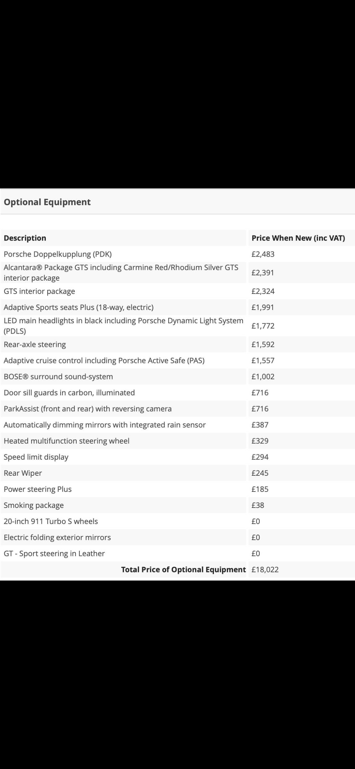Click Door sill guards in carbon entry
This screenshot has height=769, width=355.
point(69,393)
